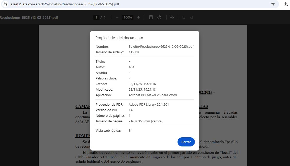Click the redo arrow in PDF toolbar

coord(192,18)
